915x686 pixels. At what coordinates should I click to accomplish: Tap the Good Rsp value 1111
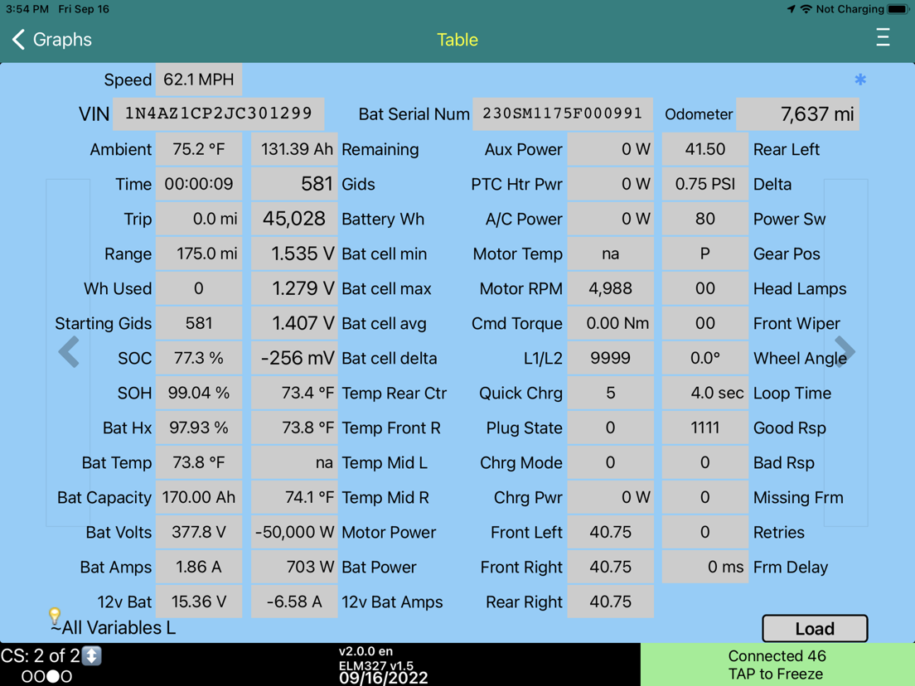click(705, 428)
